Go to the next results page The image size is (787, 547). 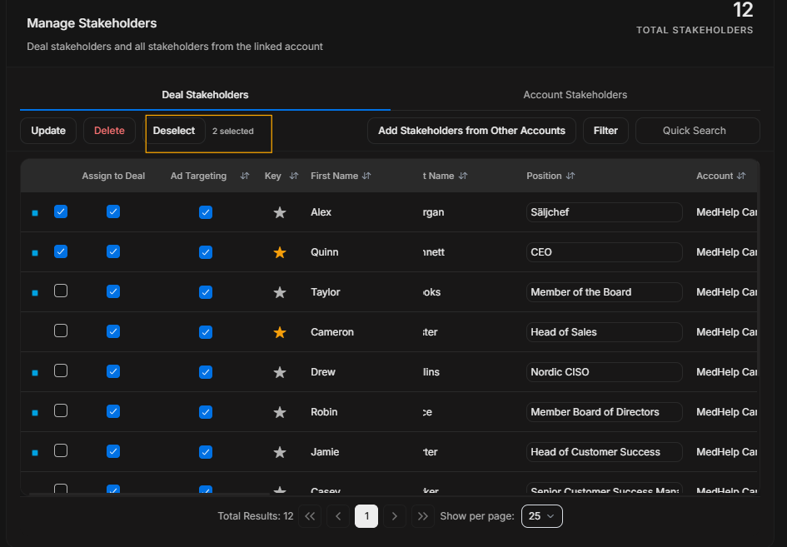click(395, 516)
